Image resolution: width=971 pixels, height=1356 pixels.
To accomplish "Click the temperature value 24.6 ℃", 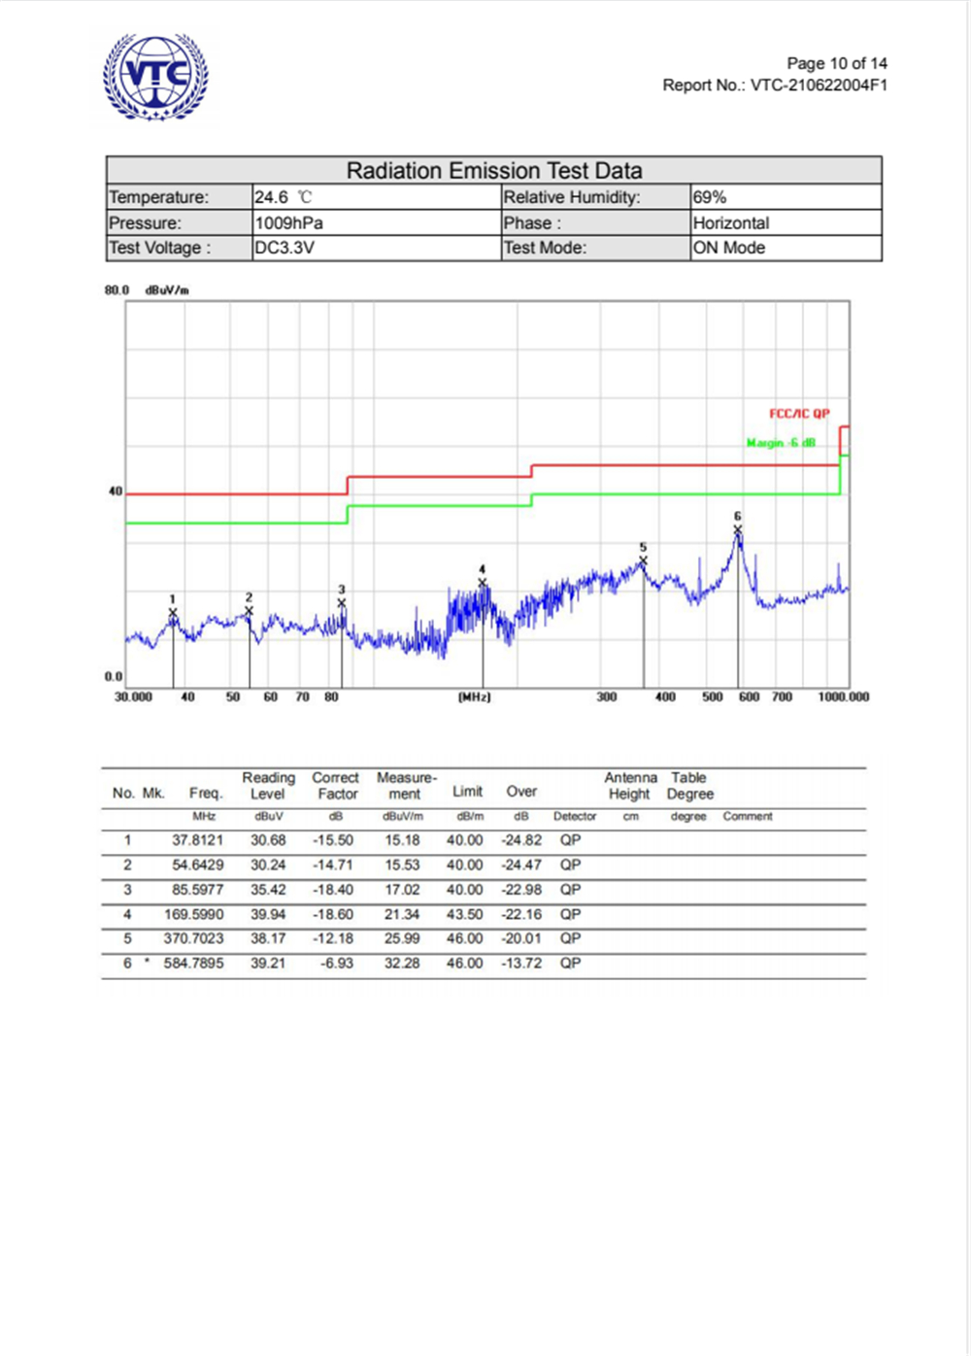I will tap(284, 197).
